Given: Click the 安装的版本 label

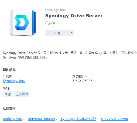Looking at the screenshot, I should coord(80,76).
